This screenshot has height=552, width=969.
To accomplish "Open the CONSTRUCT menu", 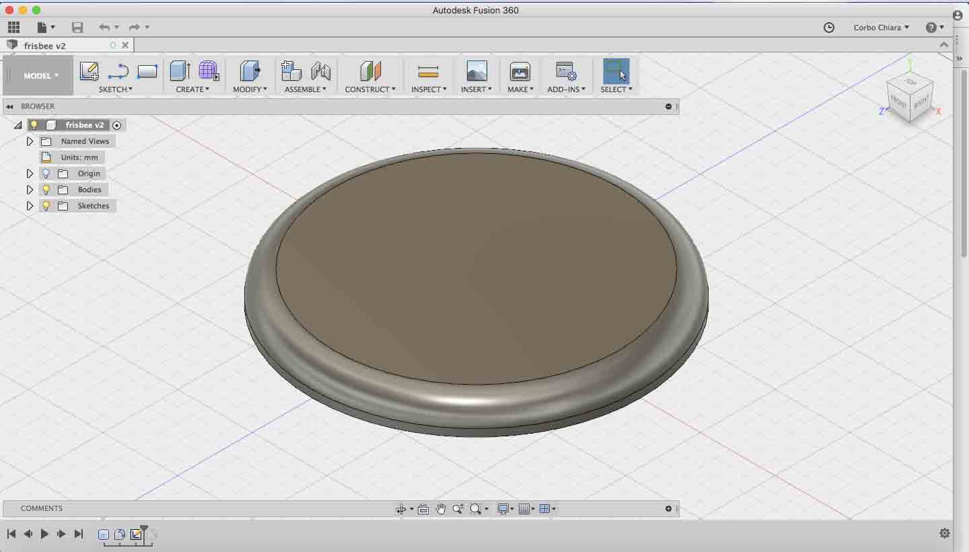I will point(370,89).
